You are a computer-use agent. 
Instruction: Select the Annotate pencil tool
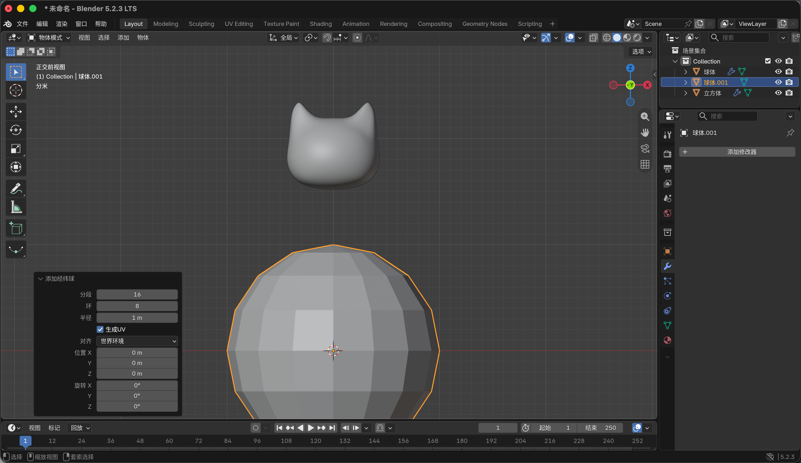[16, 189]
